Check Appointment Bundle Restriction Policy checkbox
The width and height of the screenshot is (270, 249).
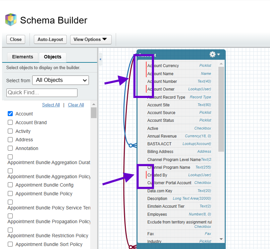click(10, 230)
